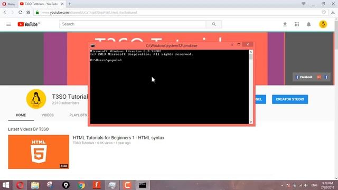This screenshot has height=190, width=338.
Task: Open a new tab with the plus button
Action: (x=70, y=4)
